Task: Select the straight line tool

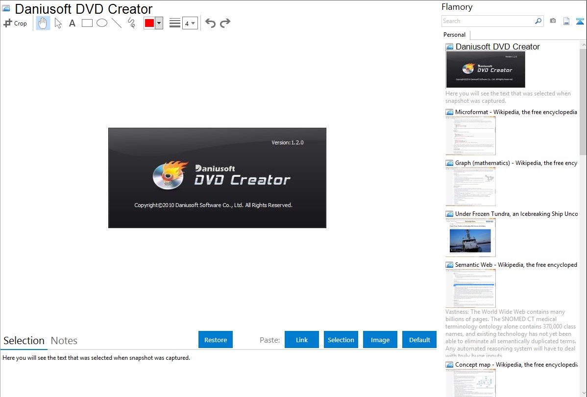Action: [117, 23]
